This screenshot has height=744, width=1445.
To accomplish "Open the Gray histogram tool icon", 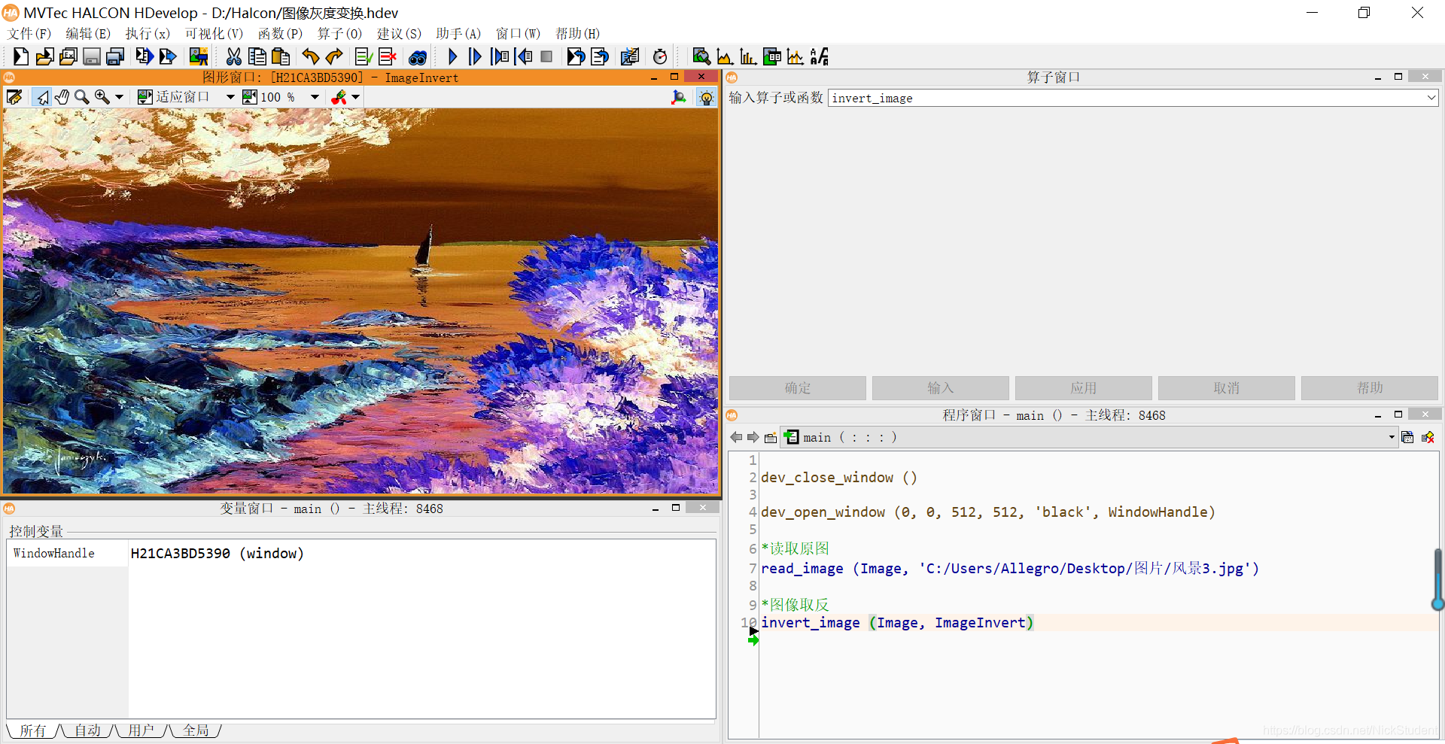I will [725, 56].
